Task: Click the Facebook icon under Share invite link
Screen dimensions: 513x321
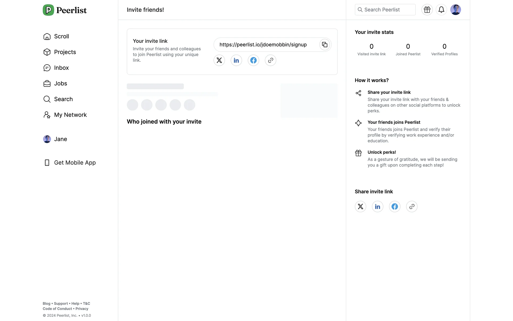Action: tap(395, 207)
